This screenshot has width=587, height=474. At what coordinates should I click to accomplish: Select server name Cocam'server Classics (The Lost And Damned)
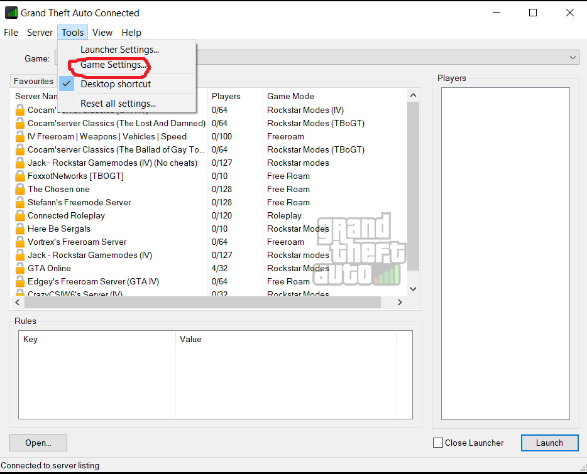pyautogui.click(x=116, y=124)
